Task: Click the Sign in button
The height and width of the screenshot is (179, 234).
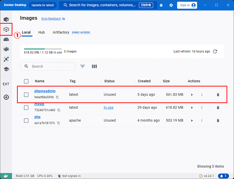Action: coord(187,5)
